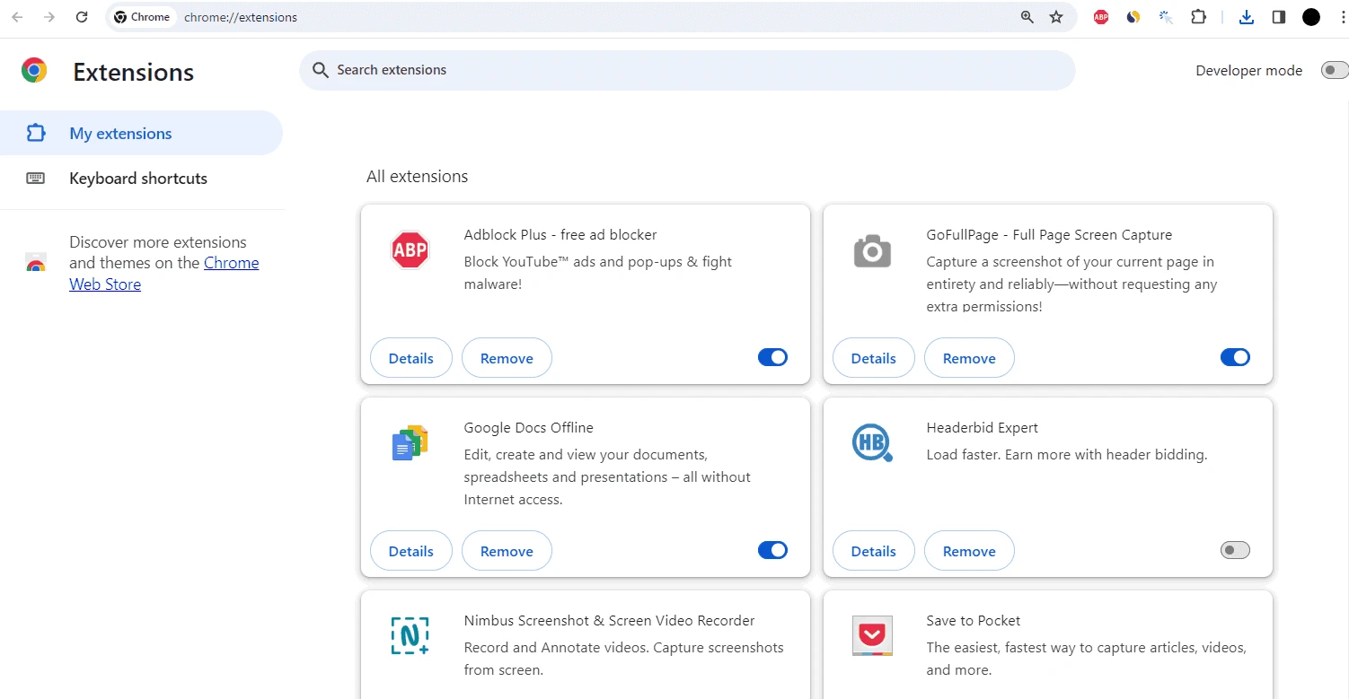Open the zoom magnifier in address bar
The width and height of the screenshot is (1349, 699).
click(1027, 17)
